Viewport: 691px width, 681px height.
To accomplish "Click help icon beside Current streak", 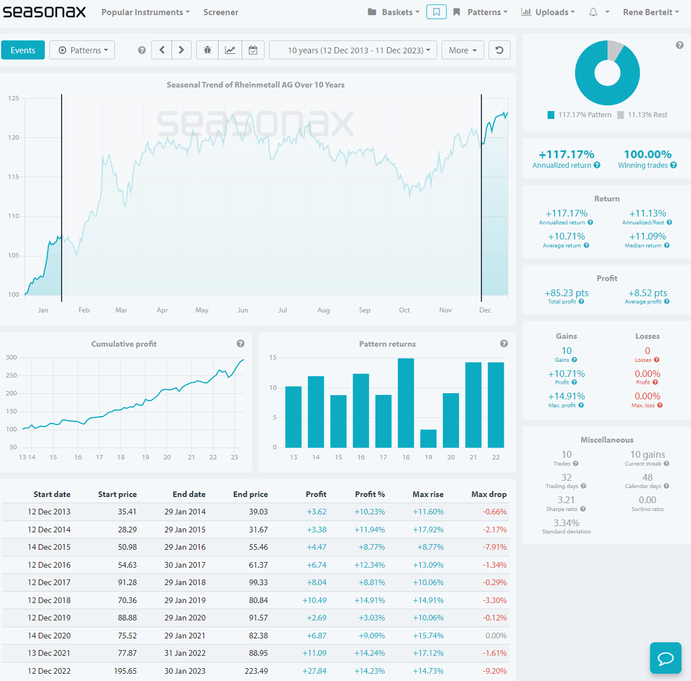I will coord(666,463).
